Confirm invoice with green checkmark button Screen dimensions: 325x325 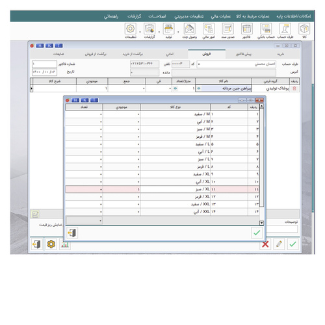(x=292, y=244)
